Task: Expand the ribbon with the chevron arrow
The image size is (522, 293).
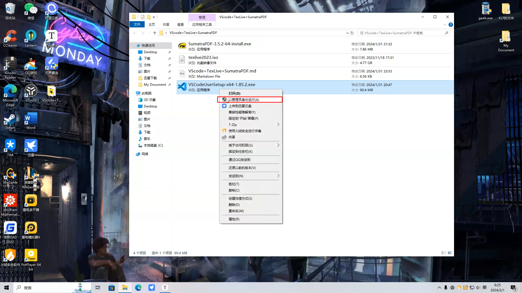Action: point(445,25)
